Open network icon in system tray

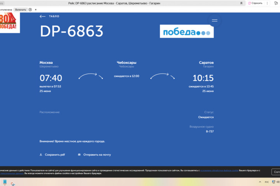(x=273, y=182)
